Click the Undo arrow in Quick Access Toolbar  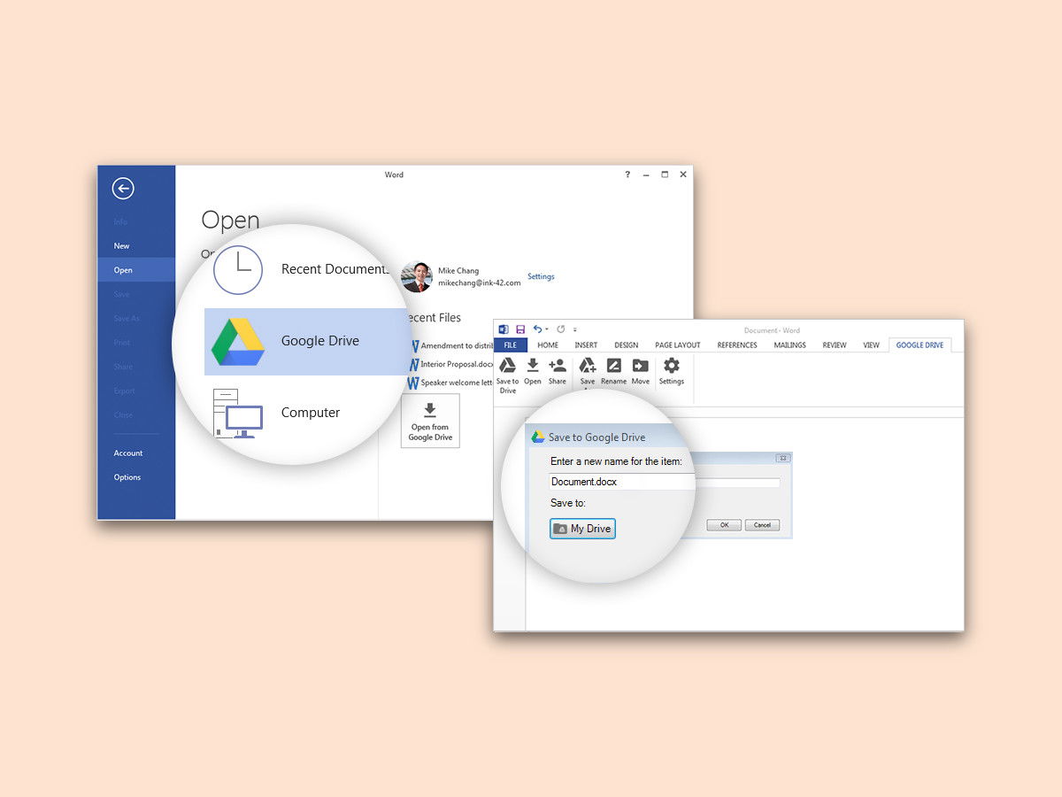[x=537, y=329]
